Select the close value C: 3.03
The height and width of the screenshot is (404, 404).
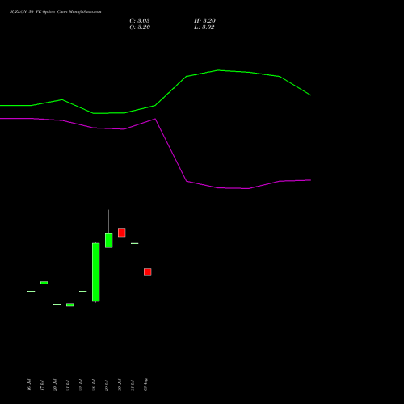140,21
